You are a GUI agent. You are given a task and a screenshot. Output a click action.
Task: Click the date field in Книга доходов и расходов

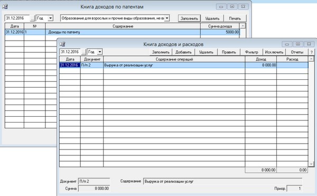click(70, 52)
